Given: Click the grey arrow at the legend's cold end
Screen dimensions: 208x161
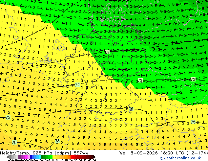Looking at the screenshot, I should pos(8,157).
